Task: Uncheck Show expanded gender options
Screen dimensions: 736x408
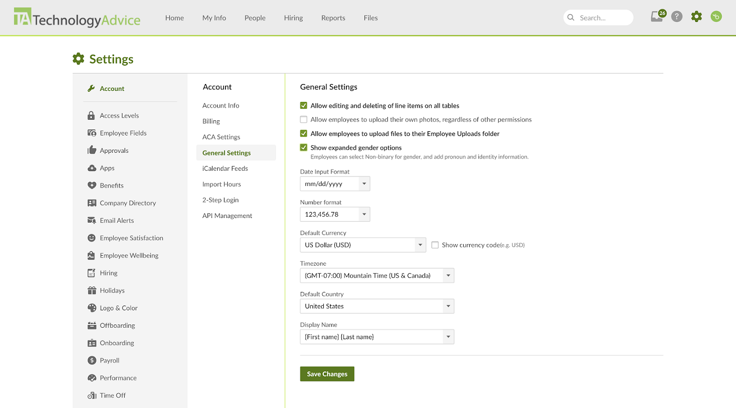Action: 303,148
